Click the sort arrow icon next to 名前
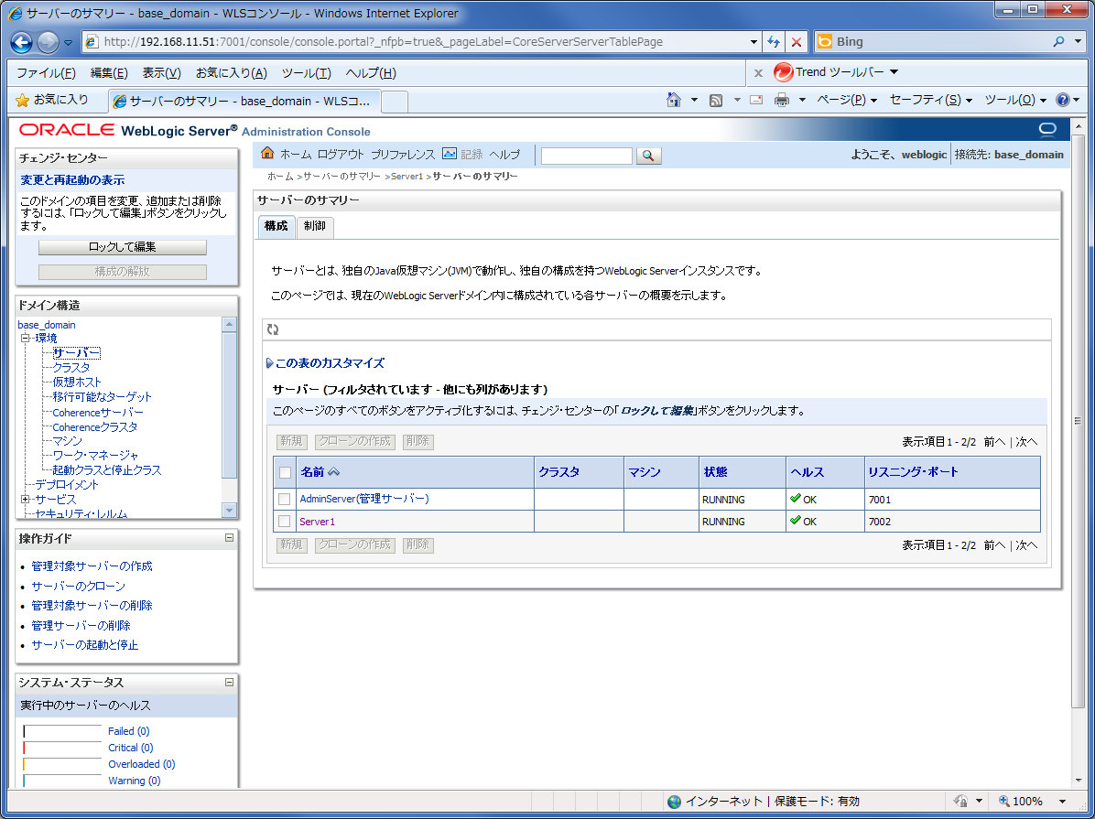The image size is (1095, 819). coord(334,472)
